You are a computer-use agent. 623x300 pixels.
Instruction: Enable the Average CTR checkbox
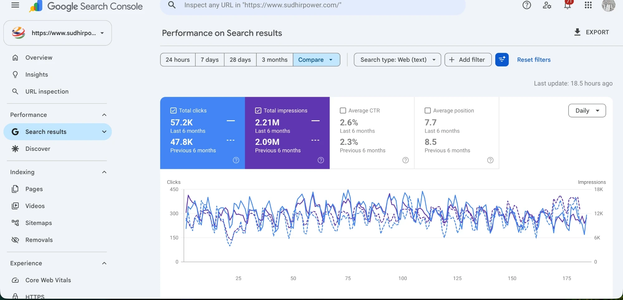pyautogui.click(x=343, y=111)
